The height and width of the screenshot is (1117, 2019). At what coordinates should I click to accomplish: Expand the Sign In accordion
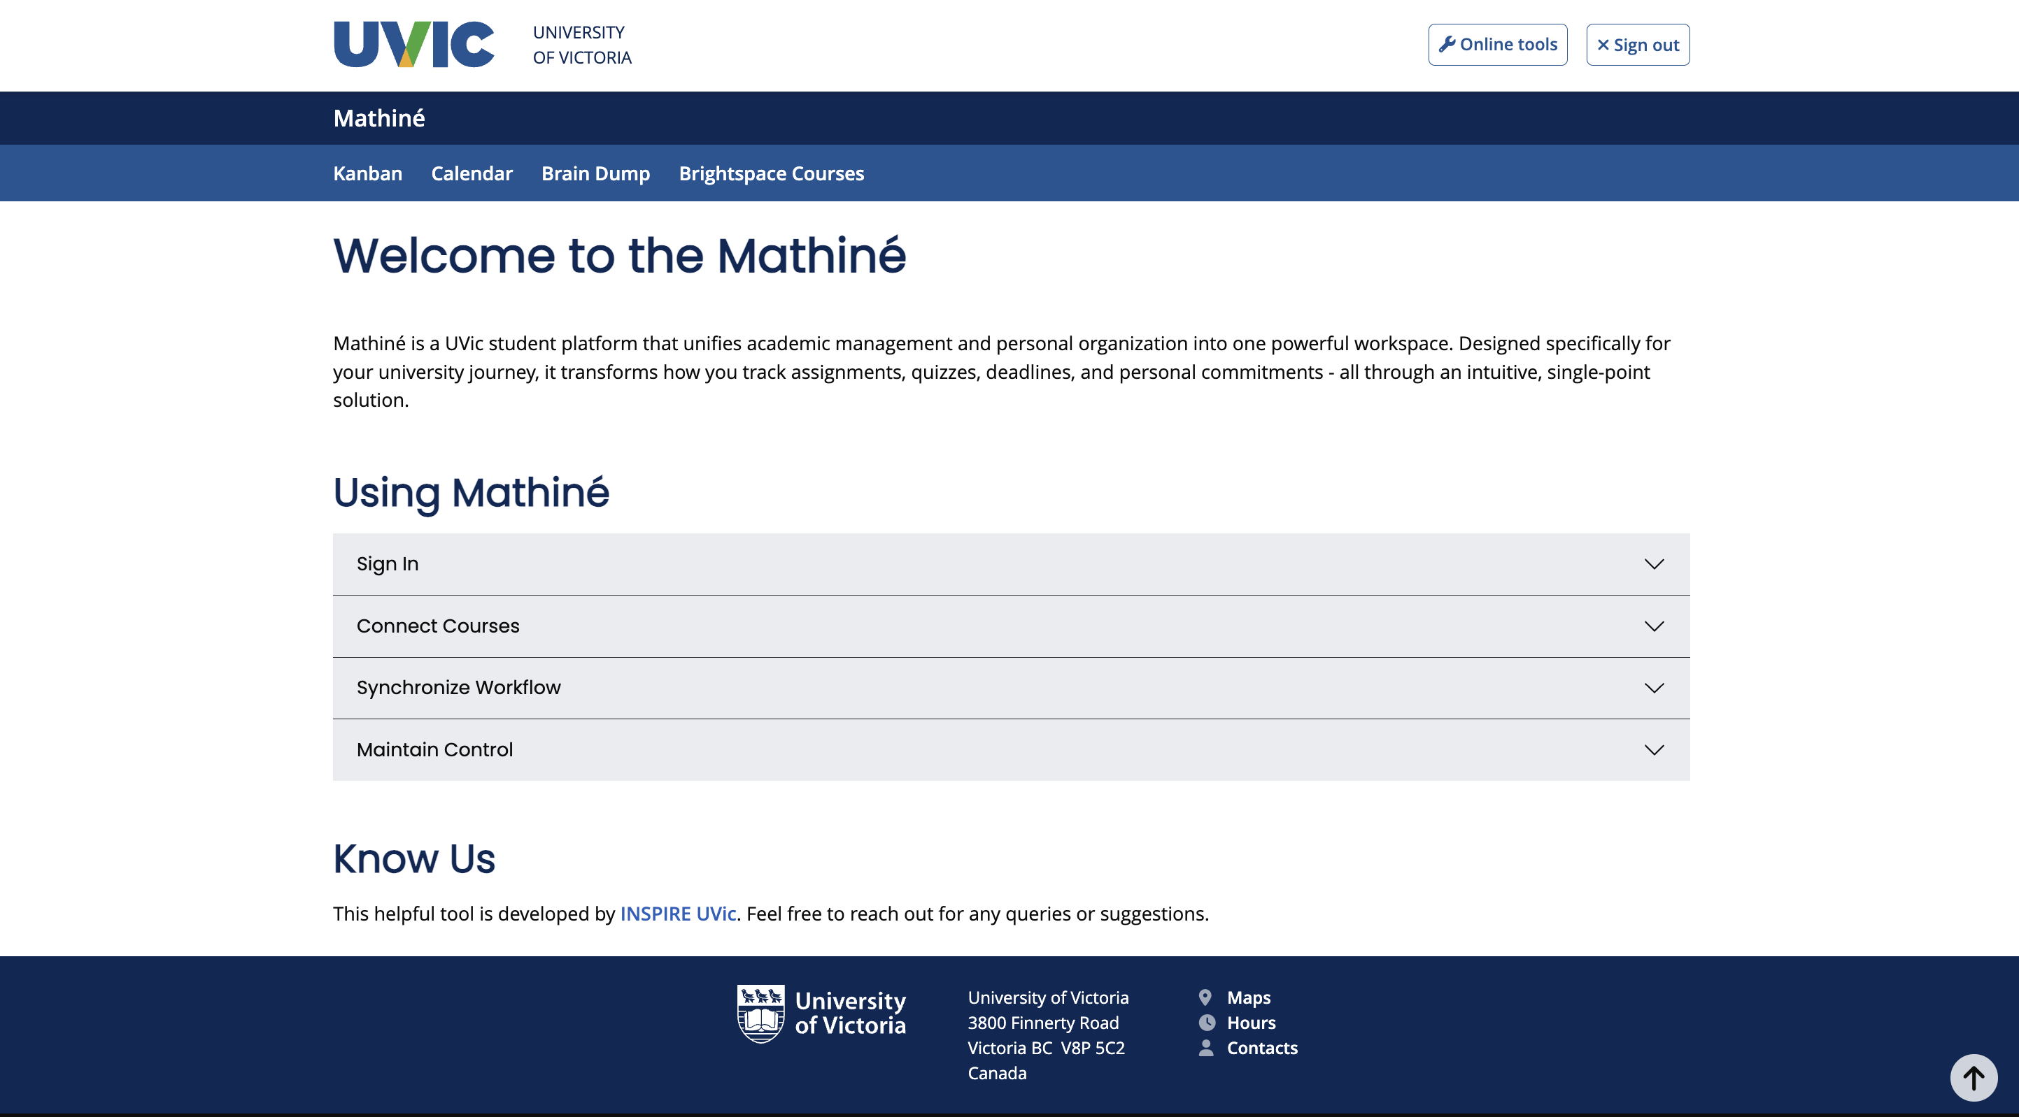click(x=1011, y=563)
